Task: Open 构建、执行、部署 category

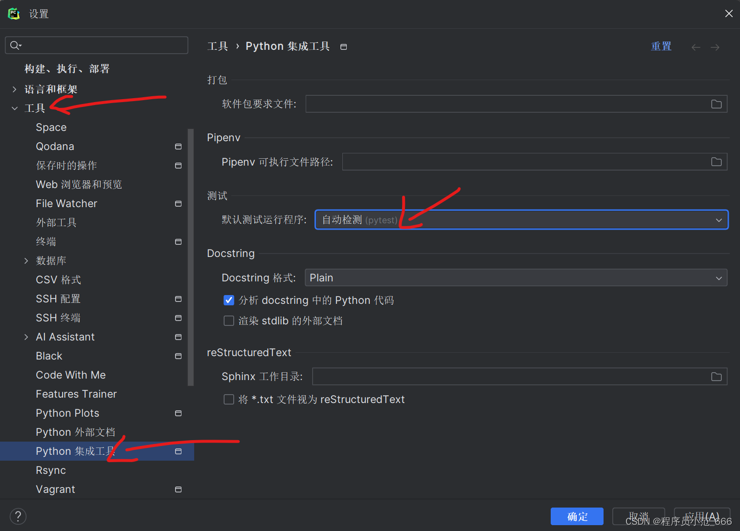Action: [67, 69]
